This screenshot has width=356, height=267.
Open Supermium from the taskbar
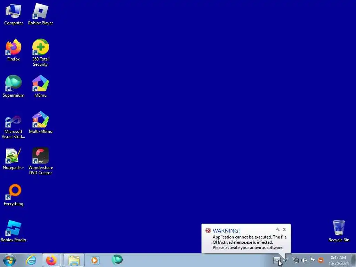117,260
